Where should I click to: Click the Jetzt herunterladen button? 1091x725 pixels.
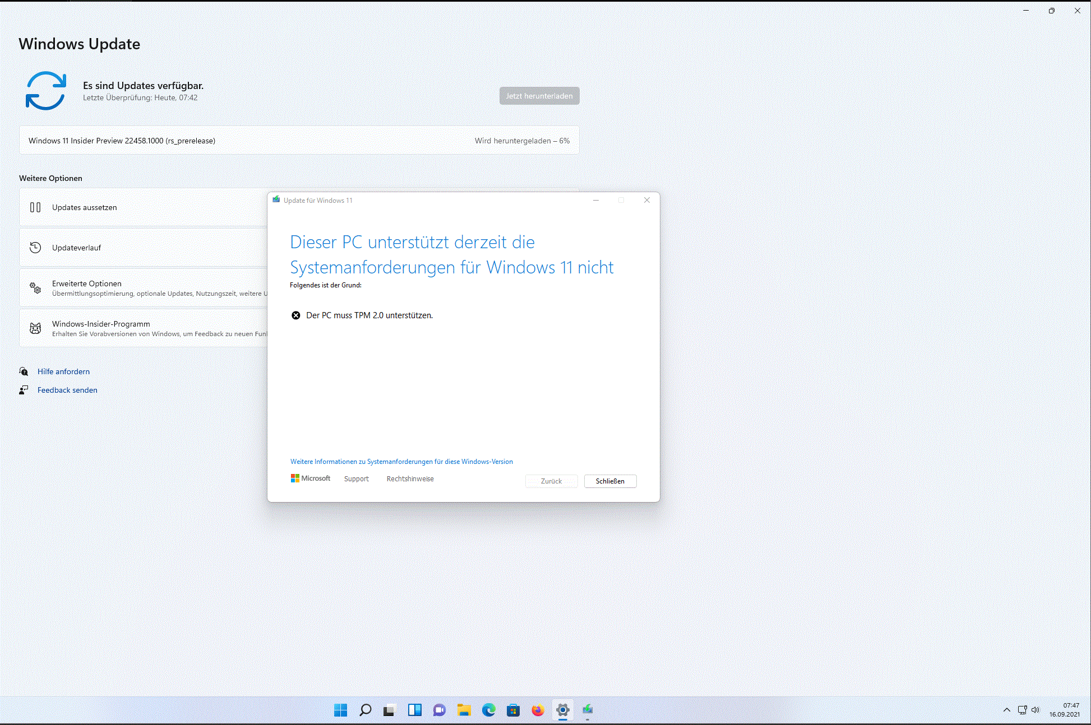click(539, 96)
